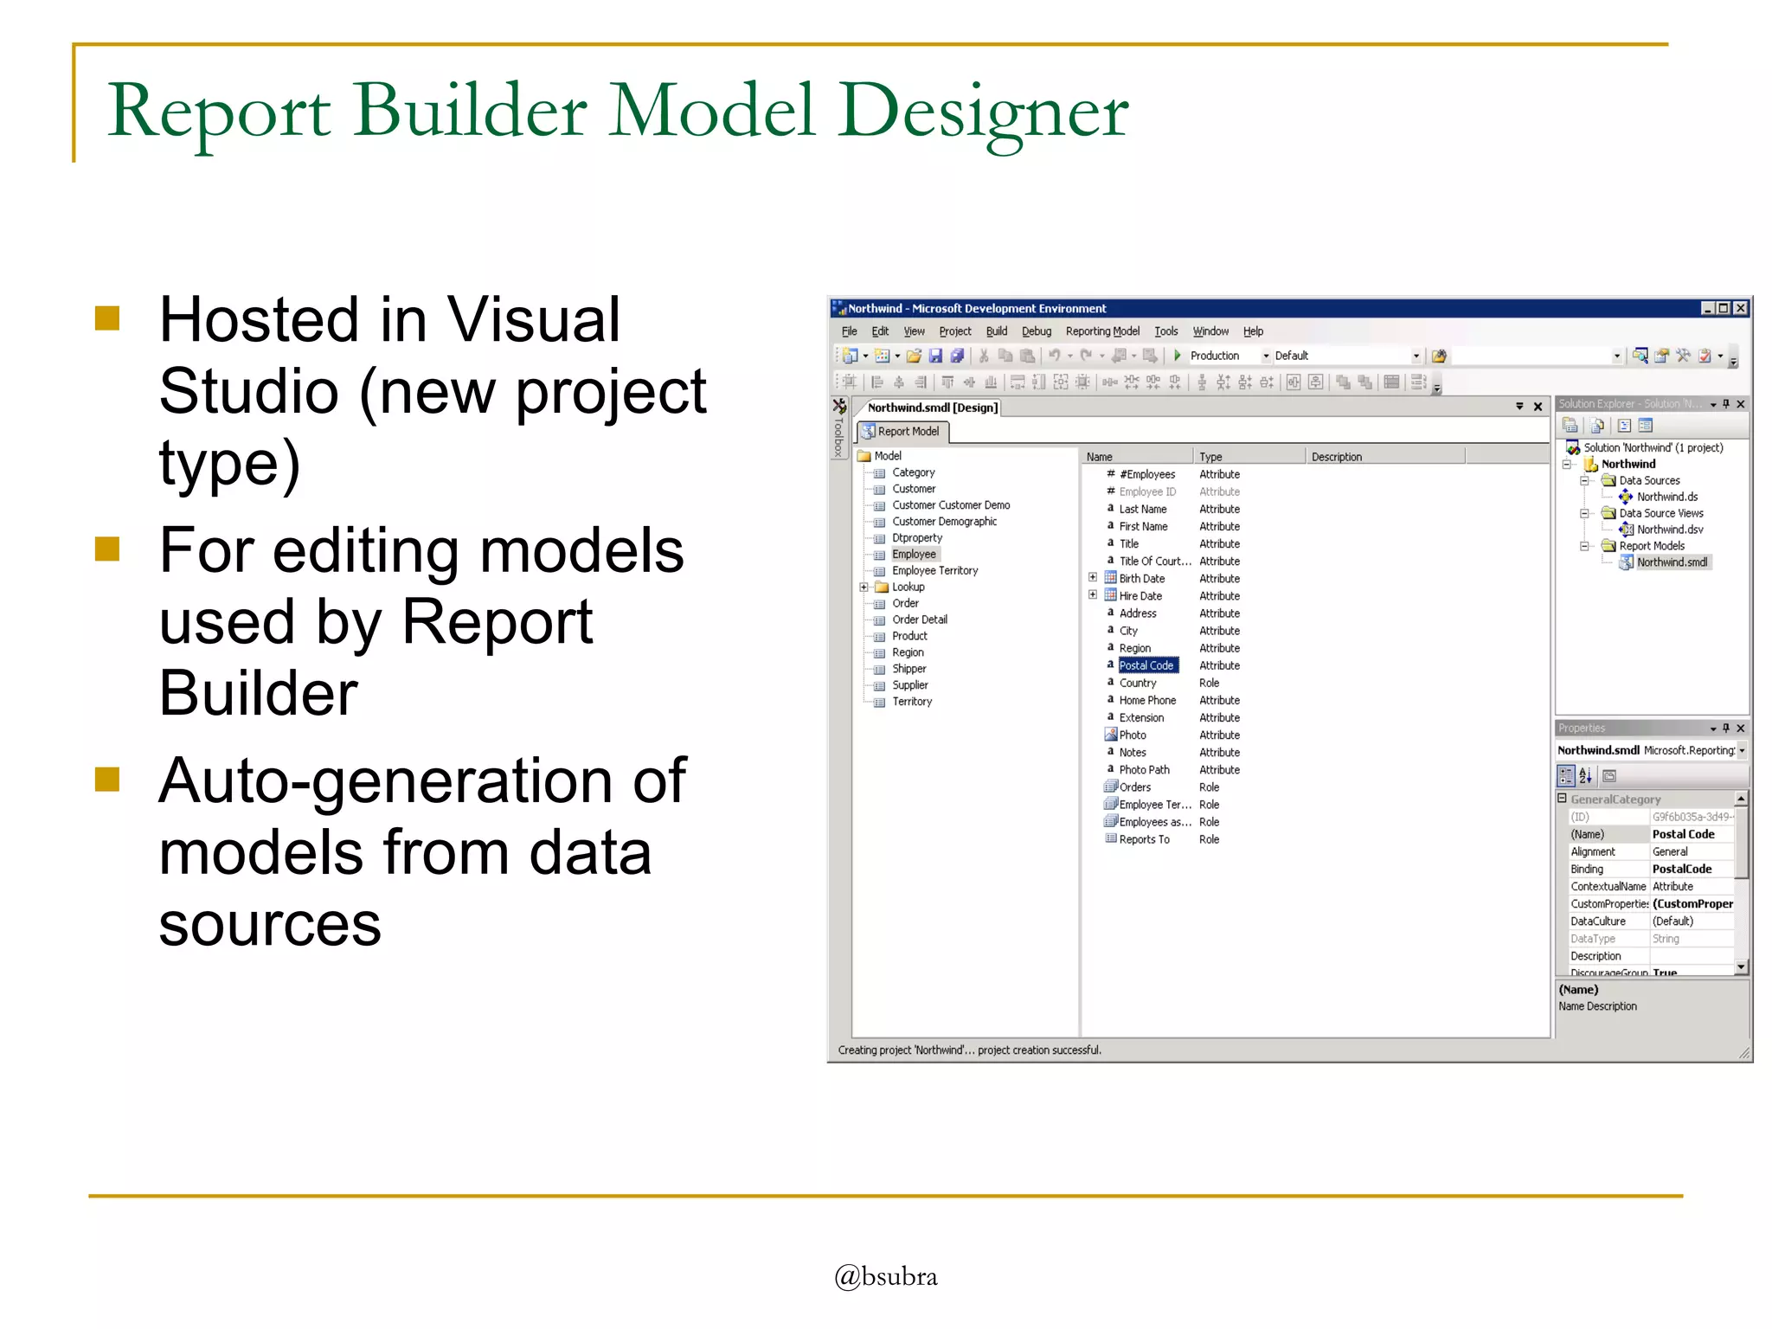Screen dimensions: 1772x1329
Task: Click the Description column header
Action: (x=1384, y=457)
